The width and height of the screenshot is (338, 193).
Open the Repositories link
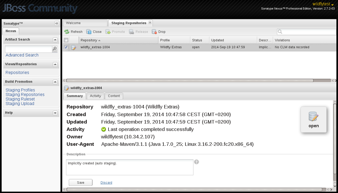click(x=17, y=73)
